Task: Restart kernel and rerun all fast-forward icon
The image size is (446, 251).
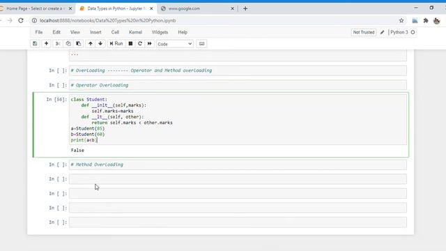Action: tap(150, 44)
